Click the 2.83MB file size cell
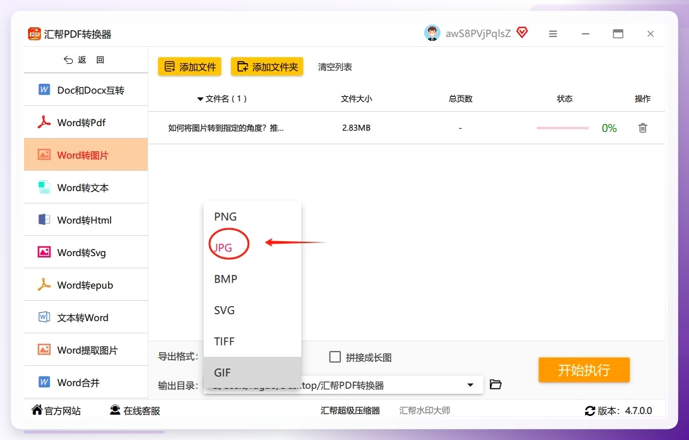This screenshot has height=440, width=689. [x=357, y=128]
